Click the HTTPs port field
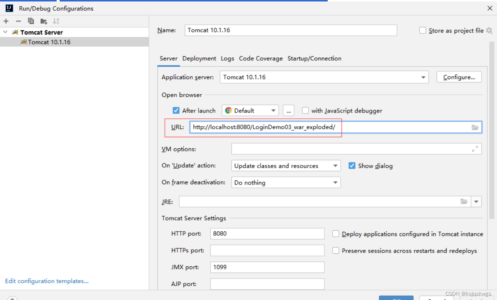The image size is (497, 300). coord(267,250)
